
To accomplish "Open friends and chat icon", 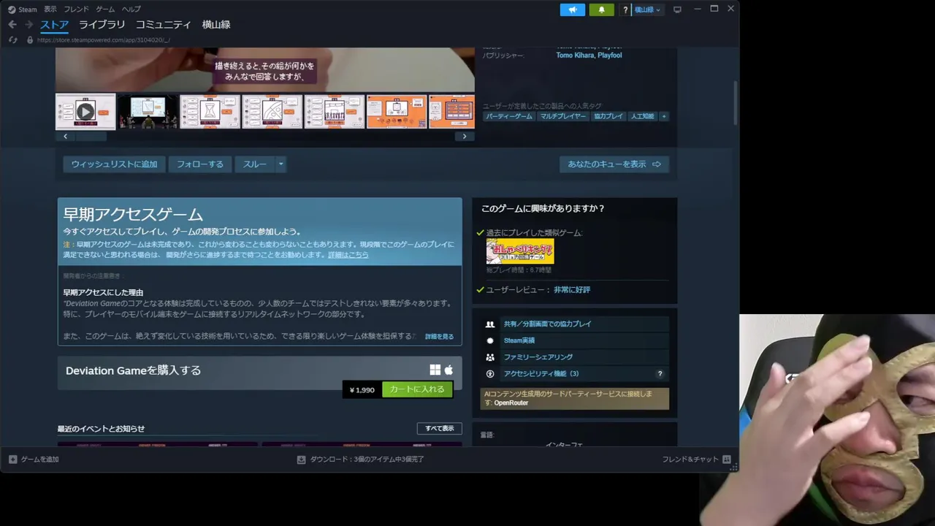I will click(x=726, y=460).
